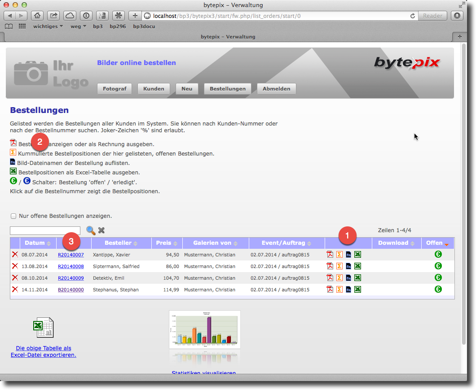
Task: Open the Neu menu tab
Action: (x=187, y=89)
